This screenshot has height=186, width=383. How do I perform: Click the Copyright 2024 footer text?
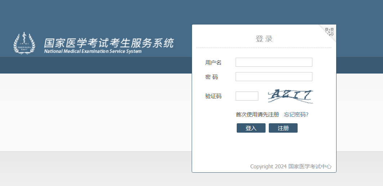(268, 167)
